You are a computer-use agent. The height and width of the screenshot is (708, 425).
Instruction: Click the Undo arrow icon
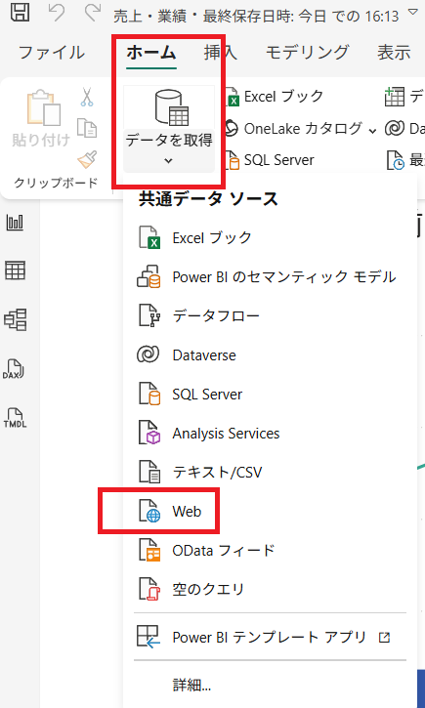click(58, 13)
